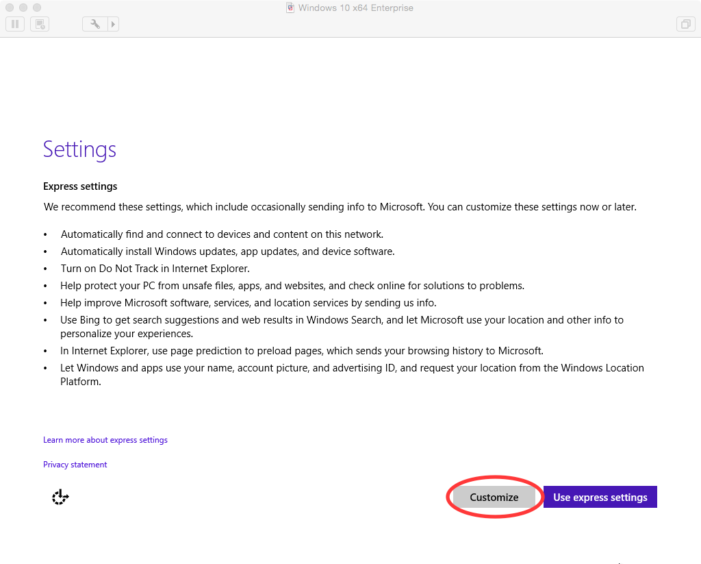The height and width of the screenshot is (564, 701).
Task: Click the VM document icon in title
Action: click(290, 8)
